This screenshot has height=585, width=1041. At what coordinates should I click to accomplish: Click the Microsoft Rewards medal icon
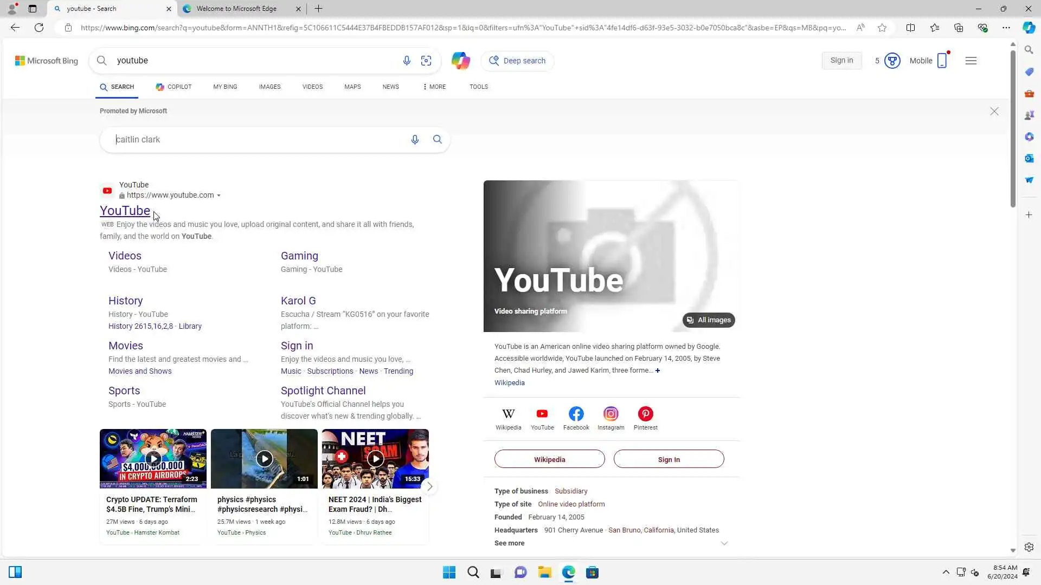[892, 61]
